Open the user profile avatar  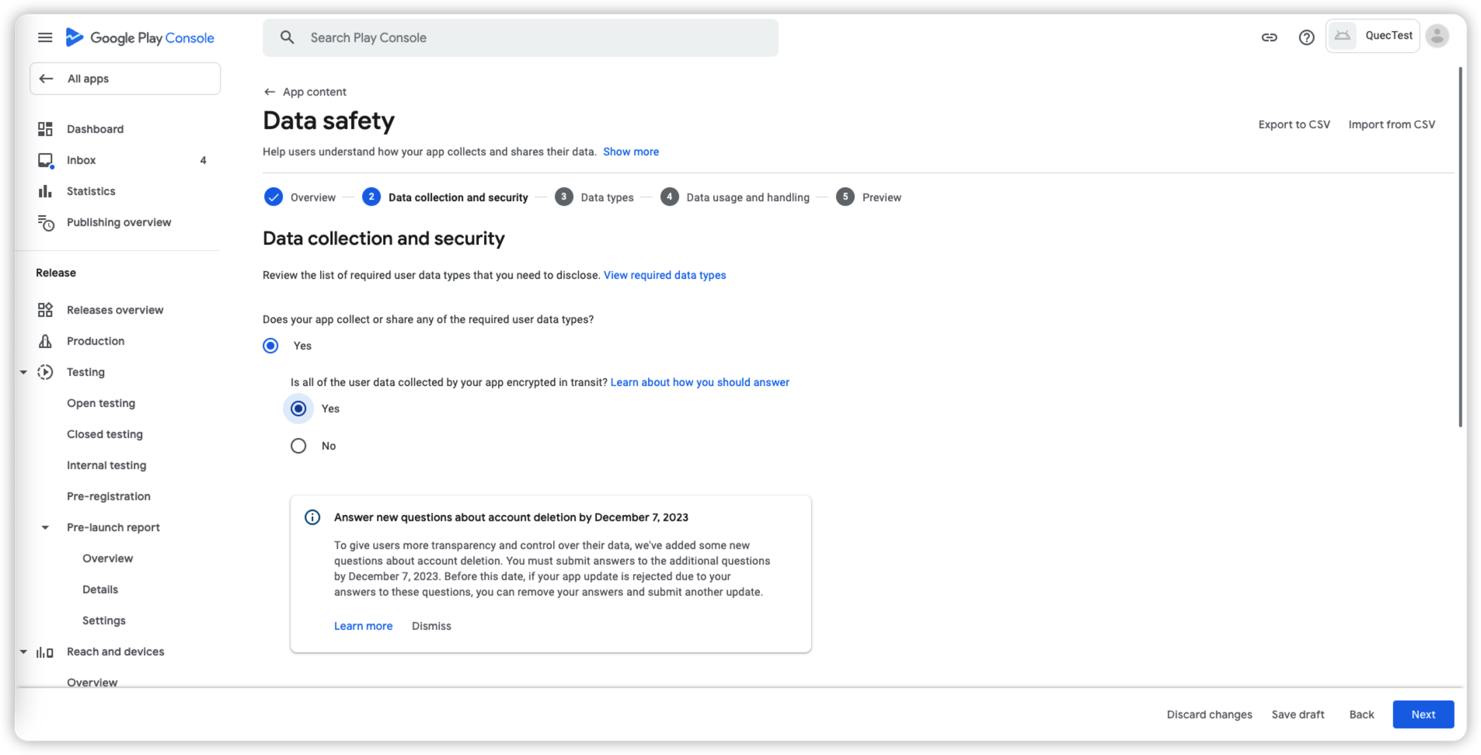pos(1437,36)
